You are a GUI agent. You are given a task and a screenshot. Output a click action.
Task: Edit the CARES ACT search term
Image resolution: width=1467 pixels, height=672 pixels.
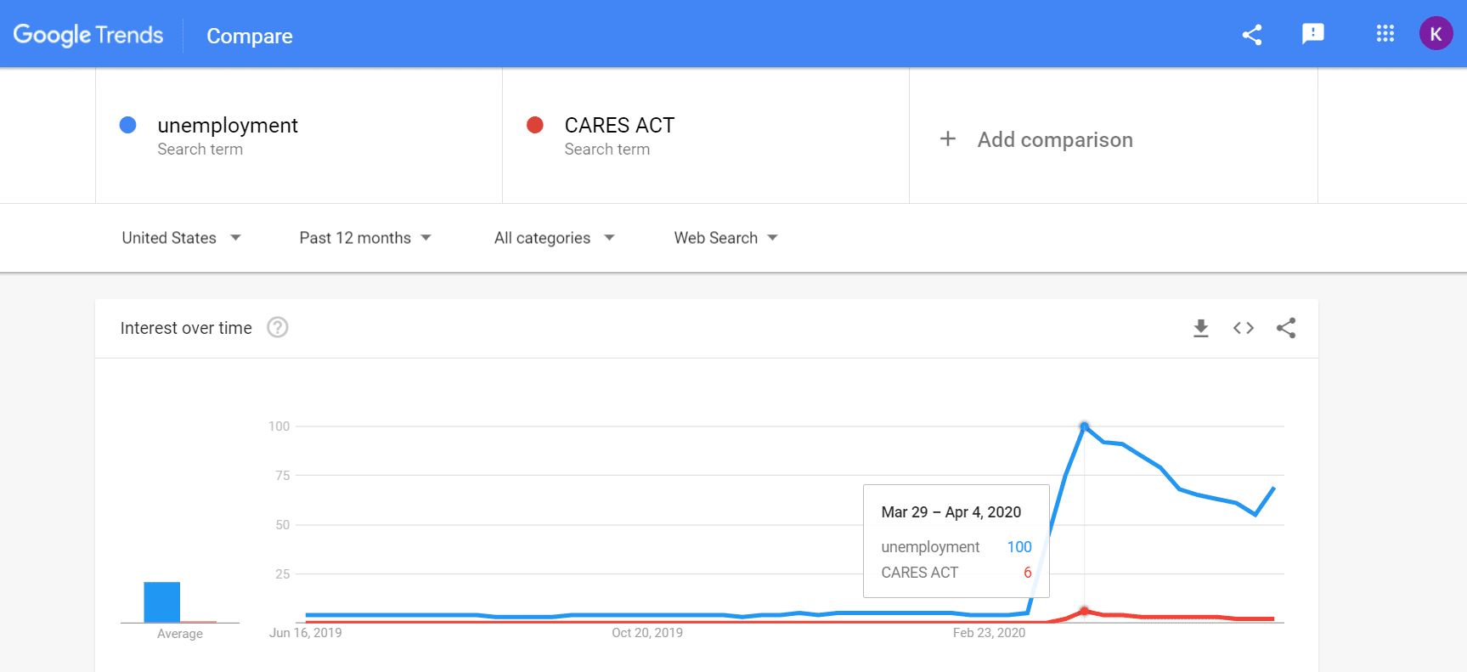tap(619, 126)
